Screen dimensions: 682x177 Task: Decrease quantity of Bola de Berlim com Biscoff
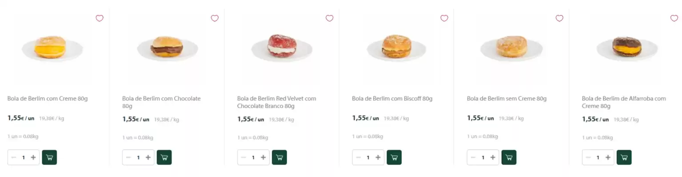coord(358,158)
